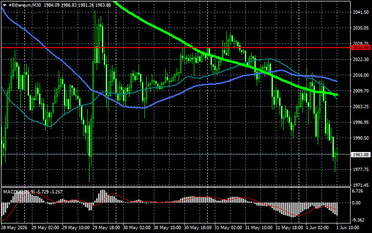Viewport: 372px width, 233px height.
Task: Select the red 2026.98 price level label
Action: pos(361,48)
